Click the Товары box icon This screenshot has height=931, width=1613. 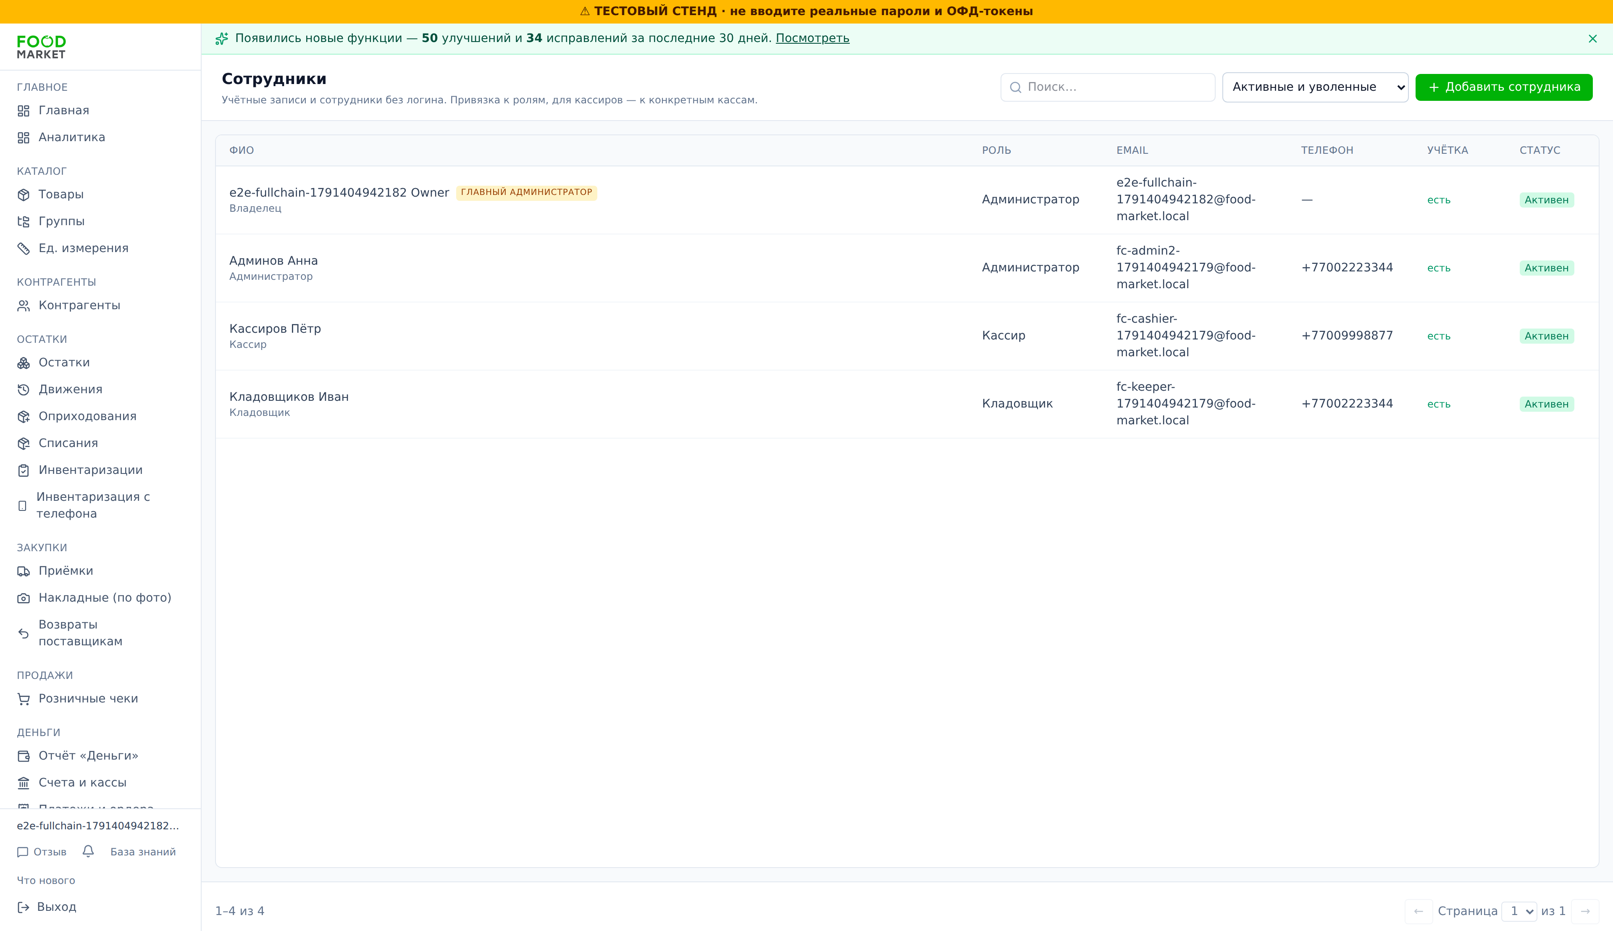(x=24, y=195)
